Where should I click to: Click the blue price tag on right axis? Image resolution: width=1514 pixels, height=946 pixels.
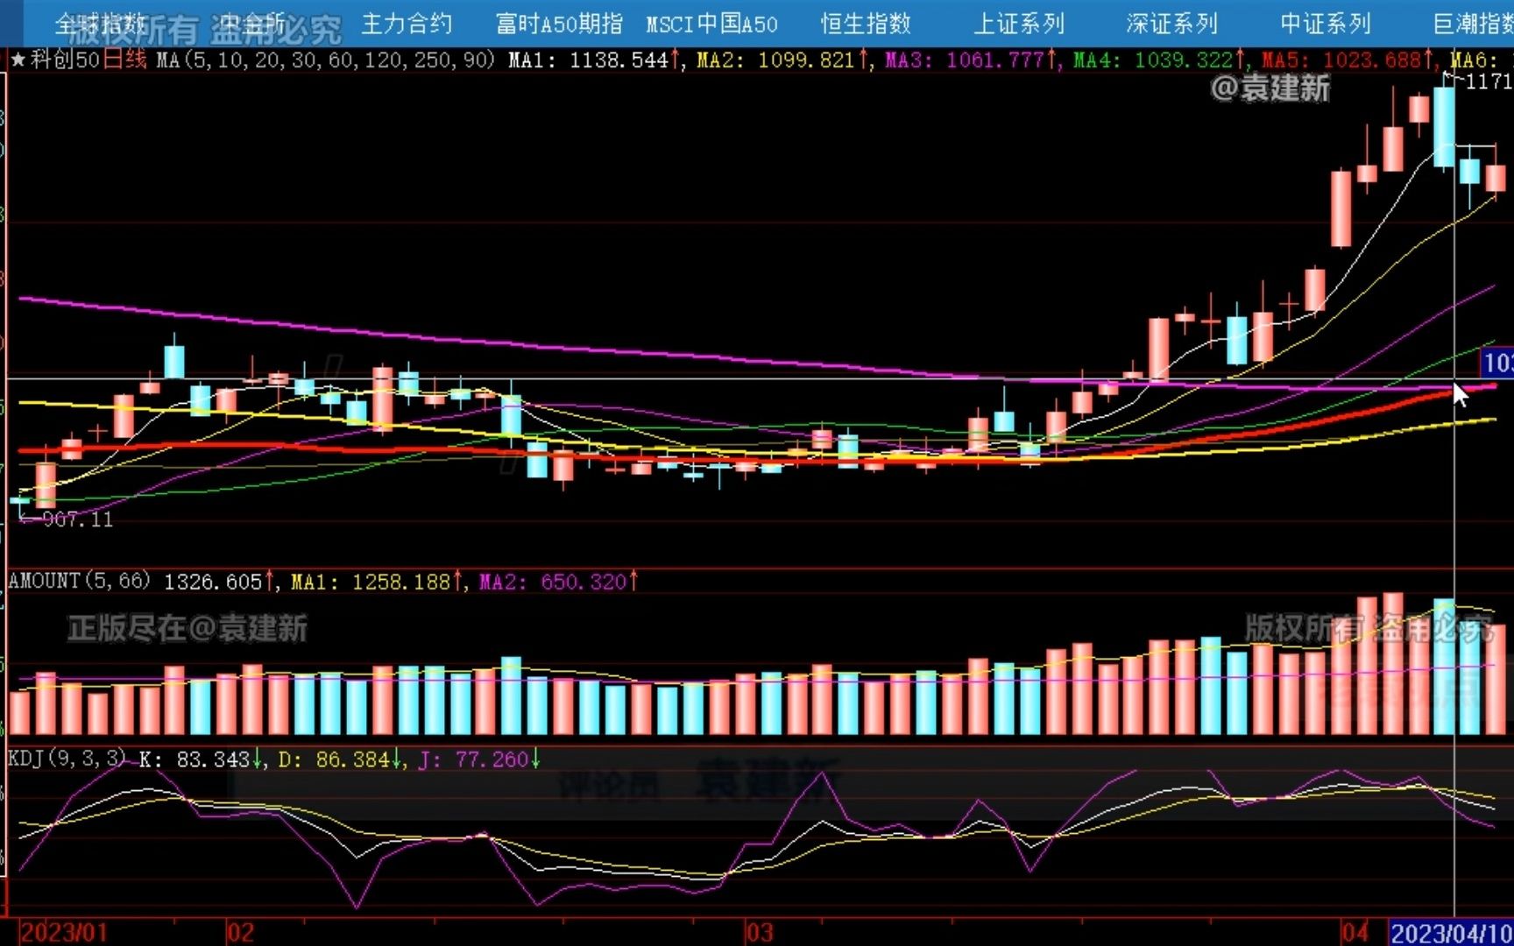pyautogui.click(x=1497, y=363)
